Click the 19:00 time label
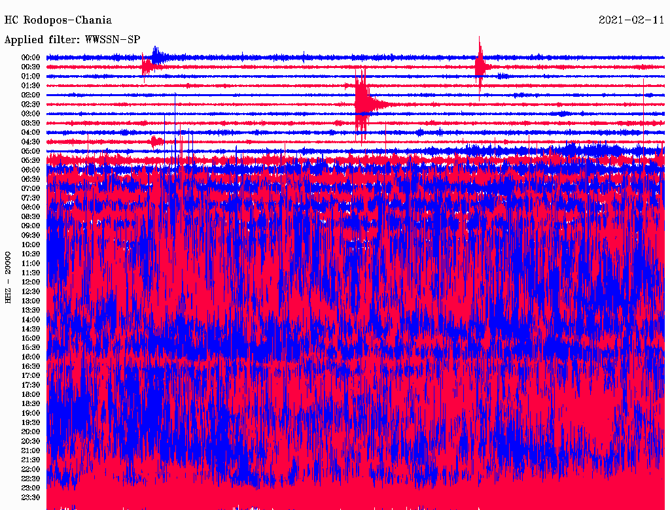The height and width of the screenshot is (510, 670). pos(31,413)
